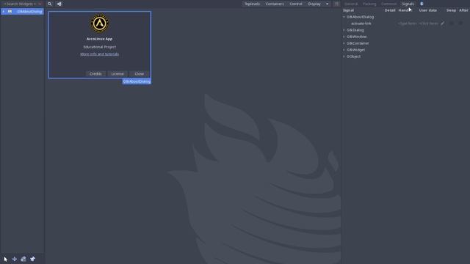Select the GtkAboutDialog item in the widget tree
The width and height of the screenshot is (470, 264).
[x=22, y=12]
